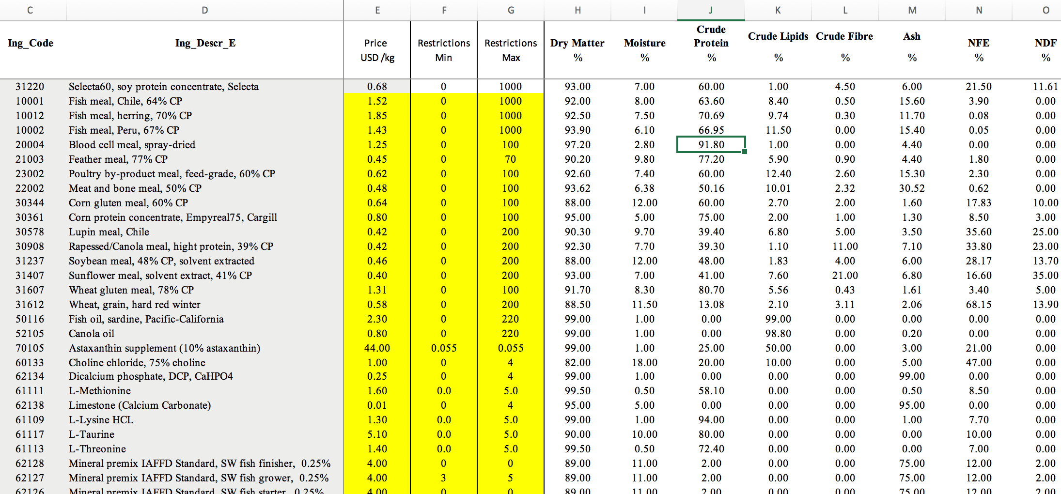Select column G header
1061x494 pixels.
click(x=511, y=10)
